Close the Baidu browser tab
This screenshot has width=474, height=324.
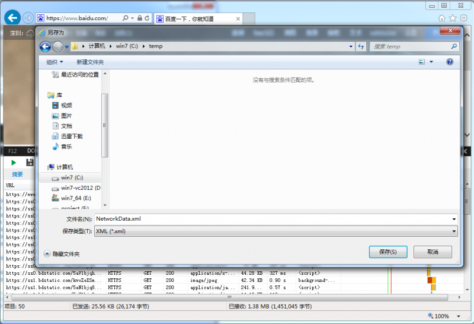click(x=238, y=19)
